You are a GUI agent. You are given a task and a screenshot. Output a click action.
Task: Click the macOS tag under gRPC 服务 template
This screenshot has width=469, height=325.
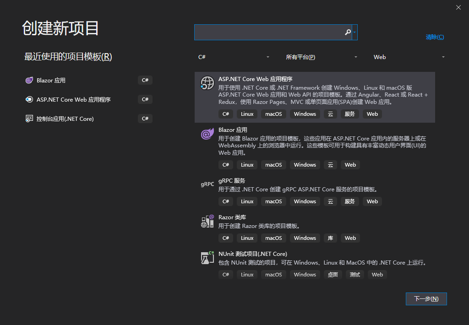(x=273, y=201)
